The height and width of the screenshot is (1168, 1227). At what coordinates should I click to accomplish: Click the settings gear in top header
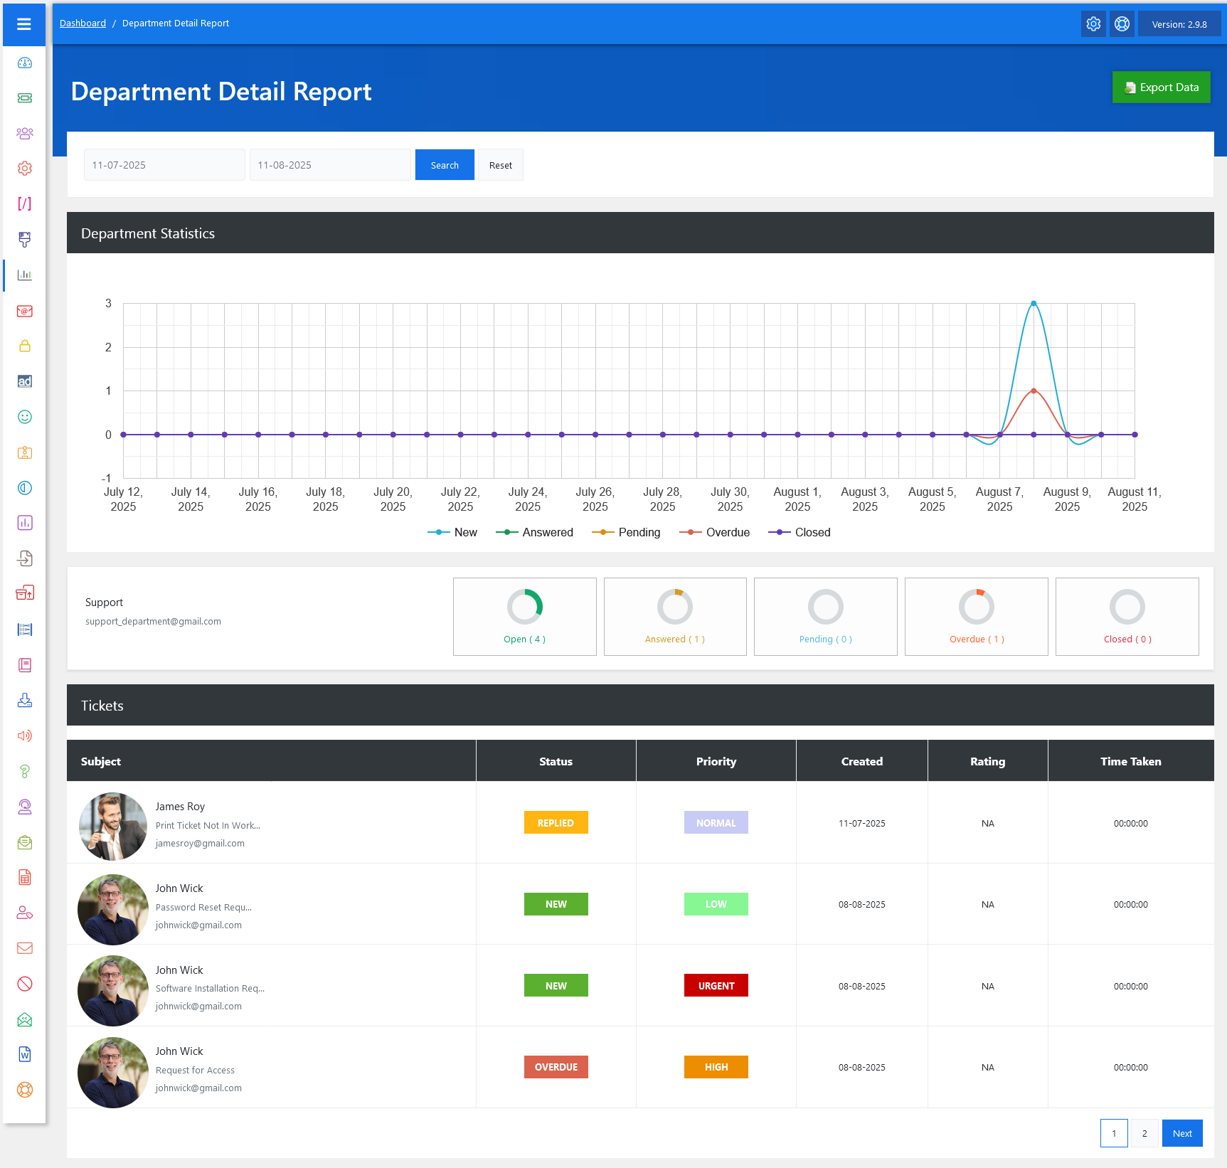[1093, 24]
